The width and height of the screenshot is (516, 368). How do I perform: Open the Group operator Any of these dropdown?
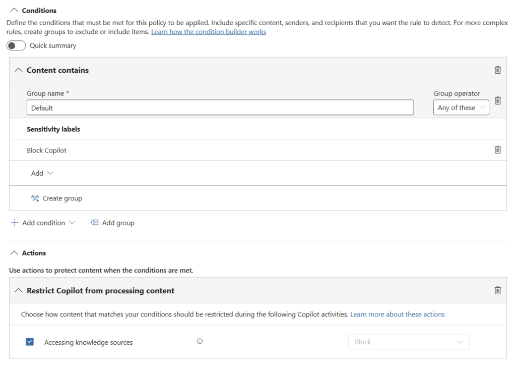(x=461, y=108)
